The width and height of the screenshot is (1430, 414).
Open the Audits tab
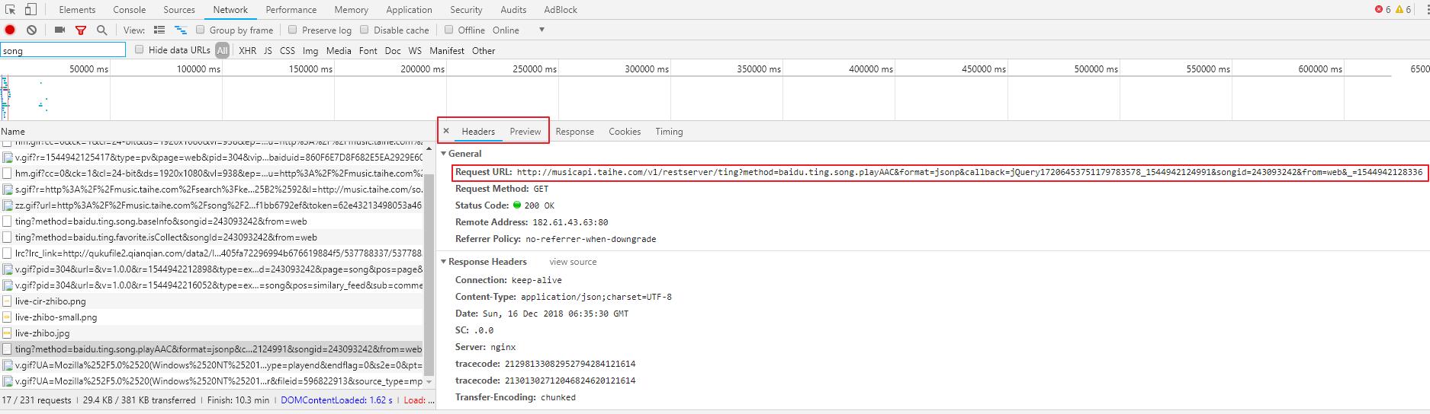pos(513,10)
